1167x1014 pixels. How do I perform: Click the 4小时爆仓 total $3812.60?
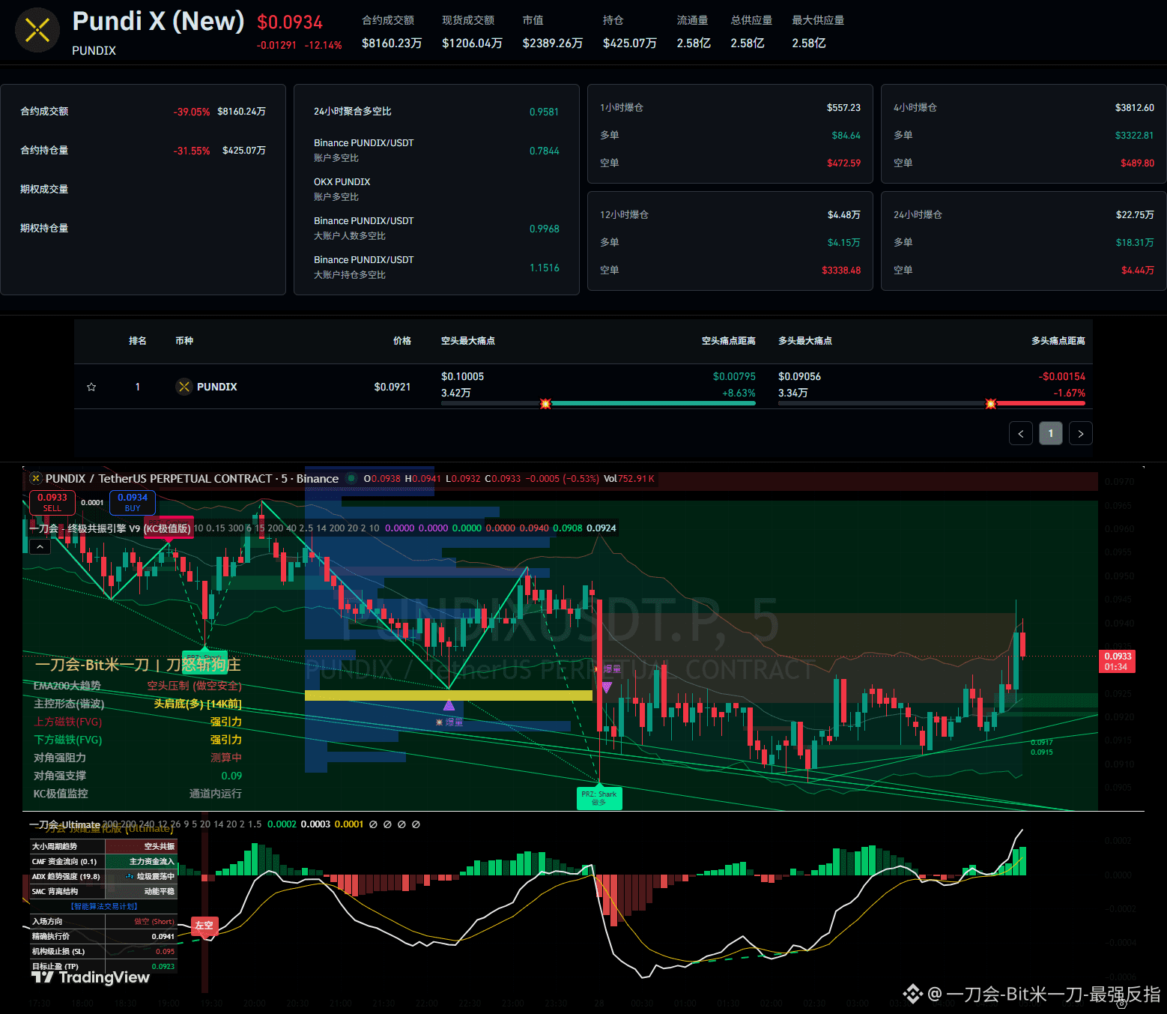point(1135,108)
